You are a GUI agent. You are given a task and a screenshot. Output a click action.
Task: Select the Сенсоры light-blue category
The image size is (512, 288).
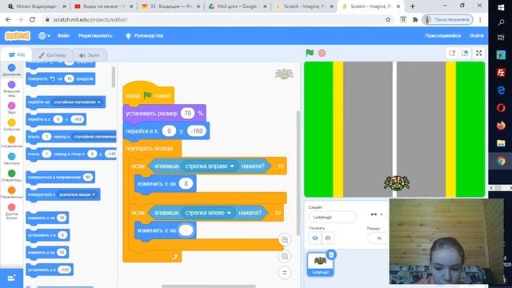pos(11,157)
